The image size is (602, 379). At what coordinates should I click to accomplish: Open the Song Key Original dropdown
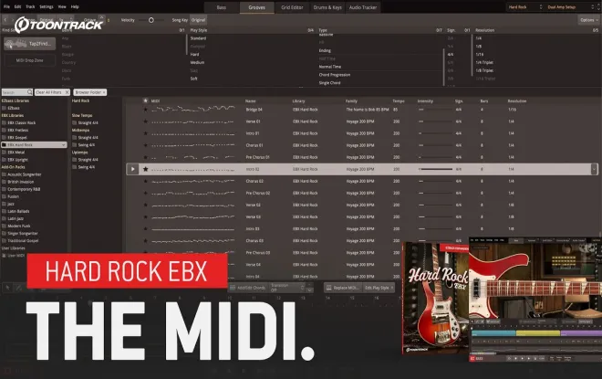tap(199, 20)
